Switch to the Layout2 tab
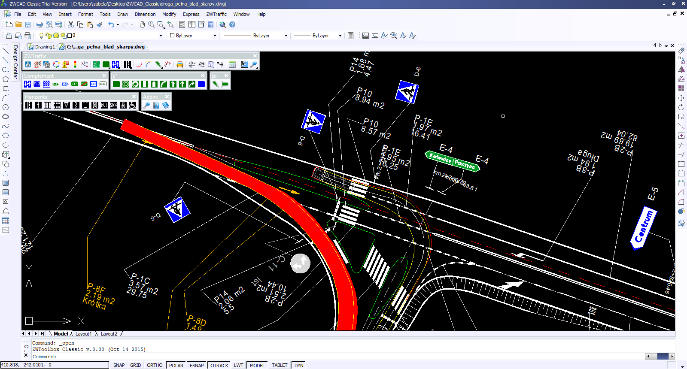Viewport: 687px width, 369px height. [109, 334]
